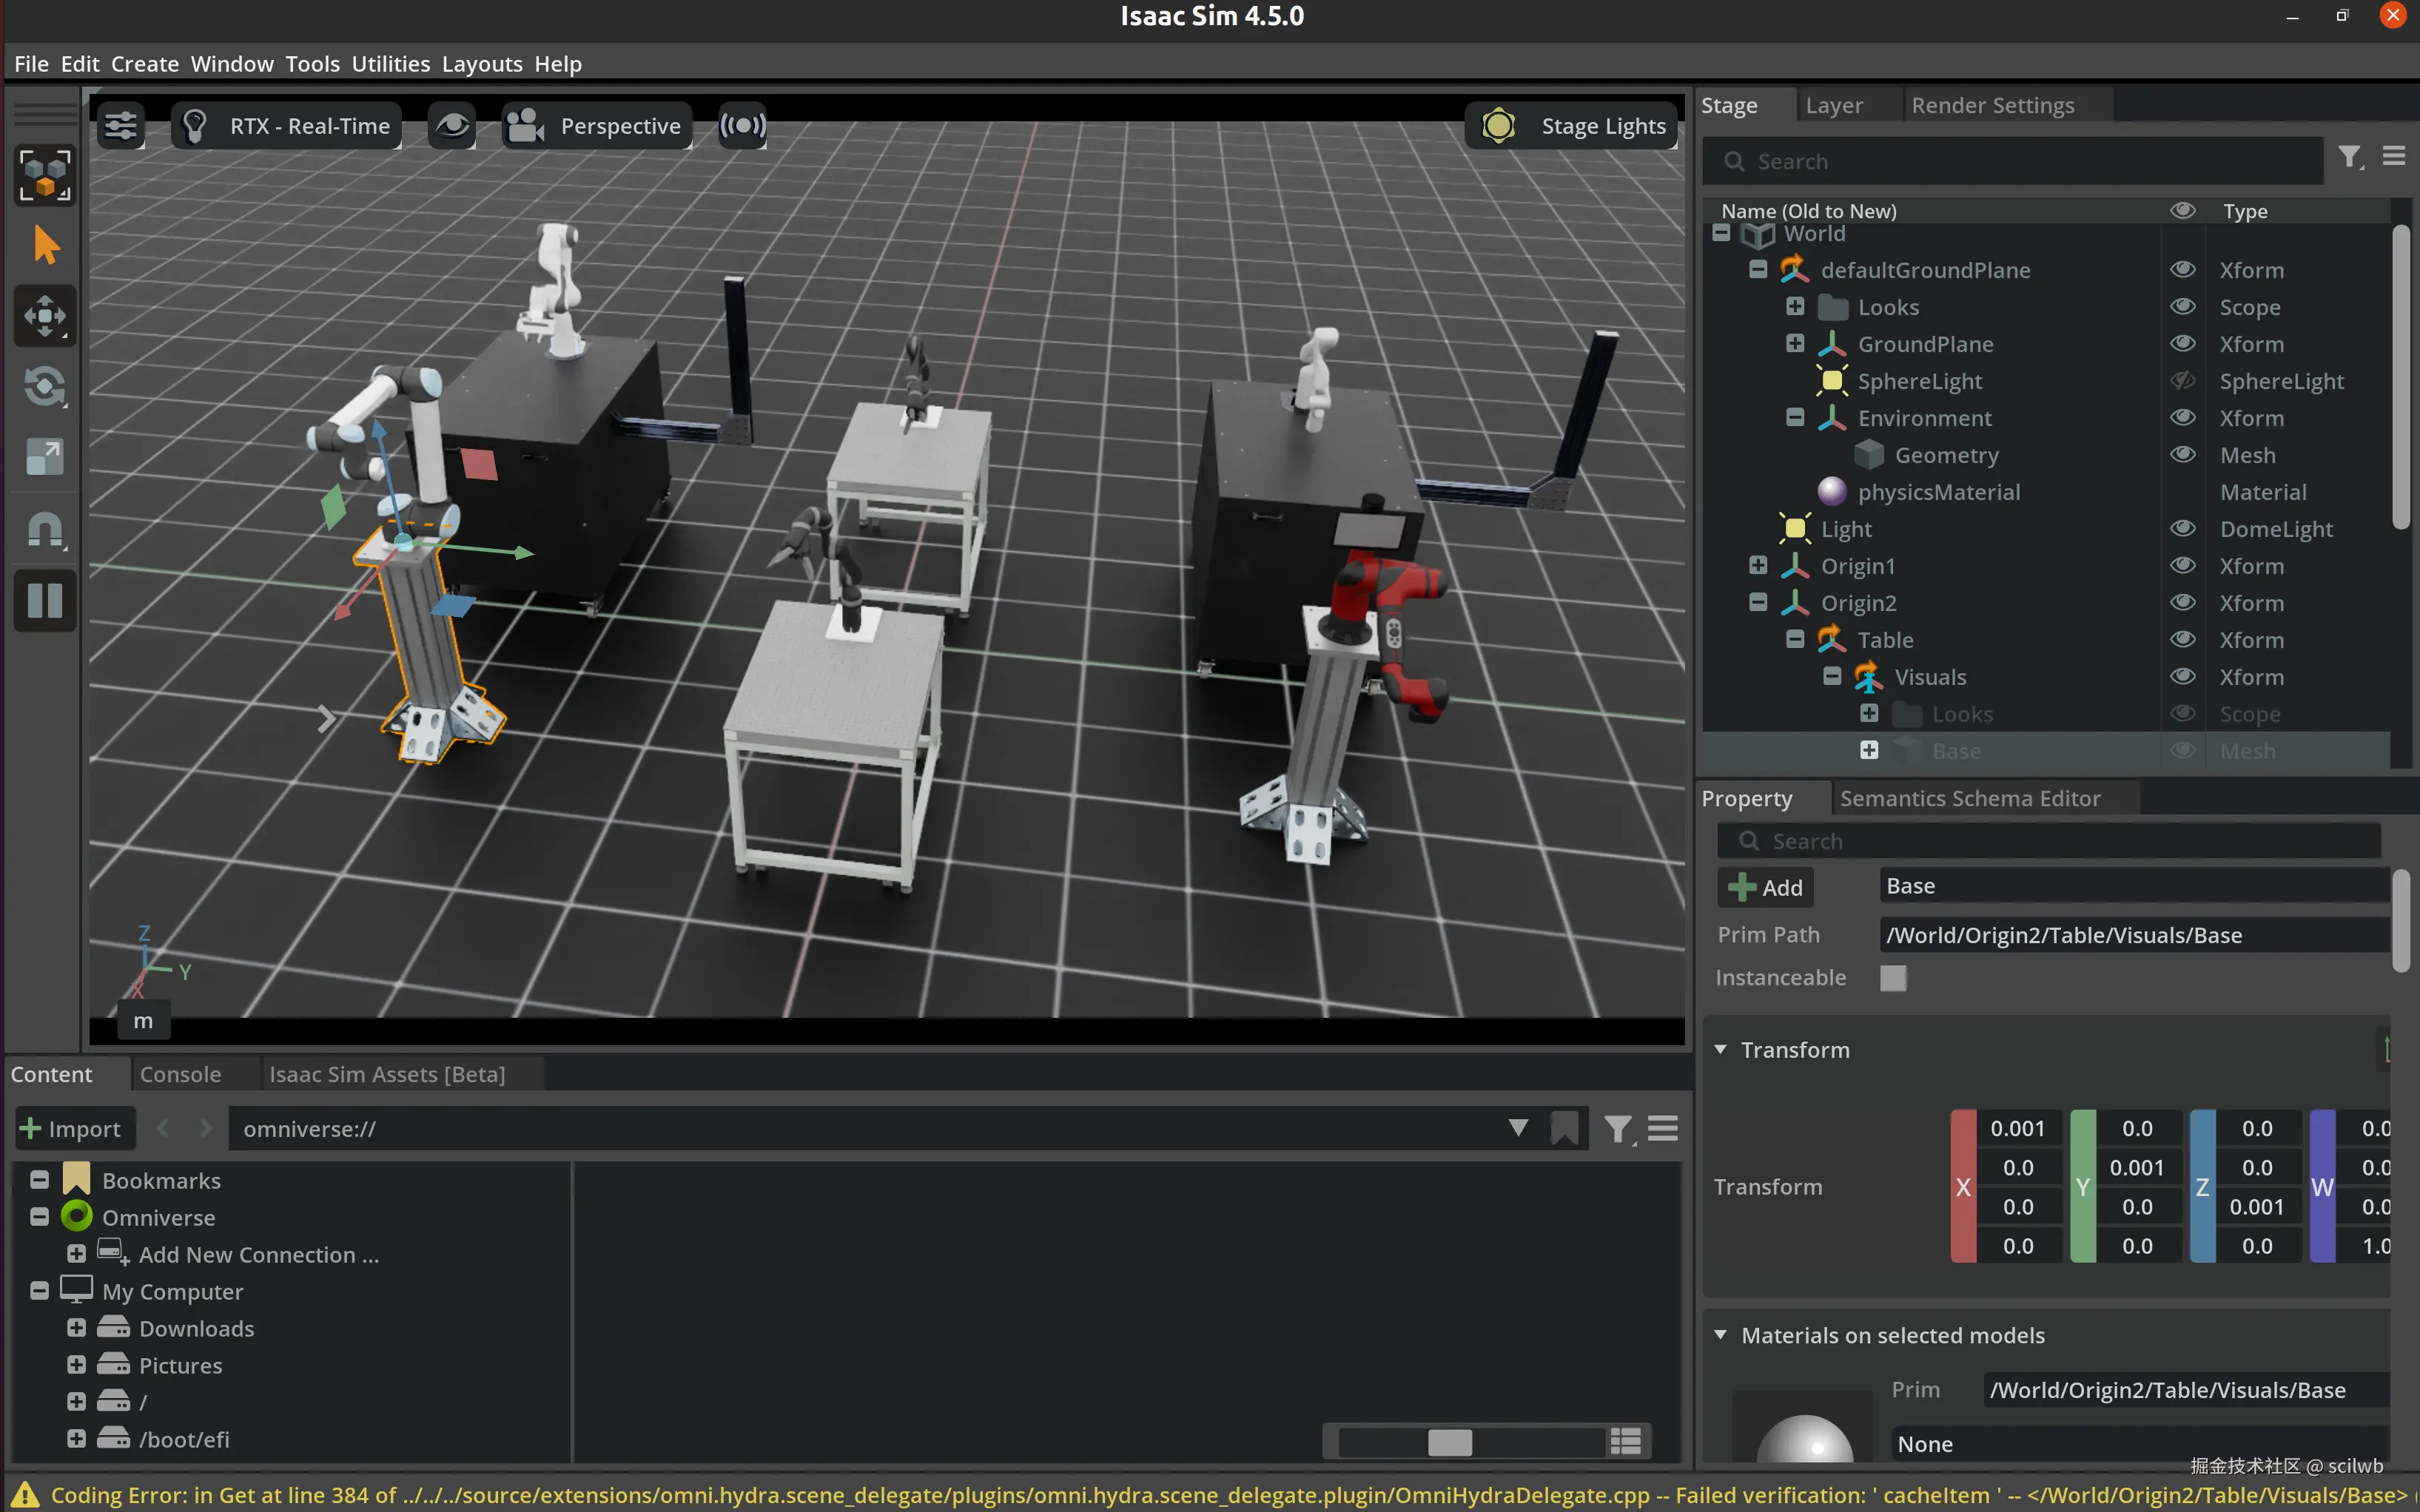Activate the arrow Select tool
The width and height of the screenshot is (2420, 1512).
(x=45, y=245)
